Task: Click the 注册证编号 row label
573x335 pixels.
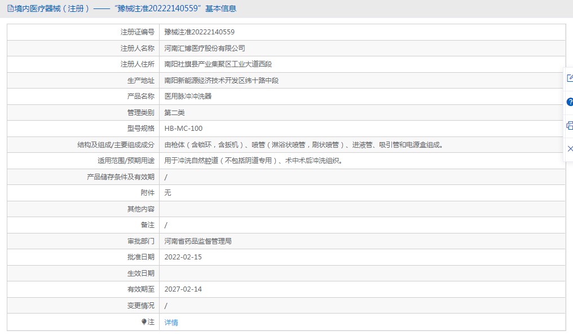Action: [x=138, y=32]
